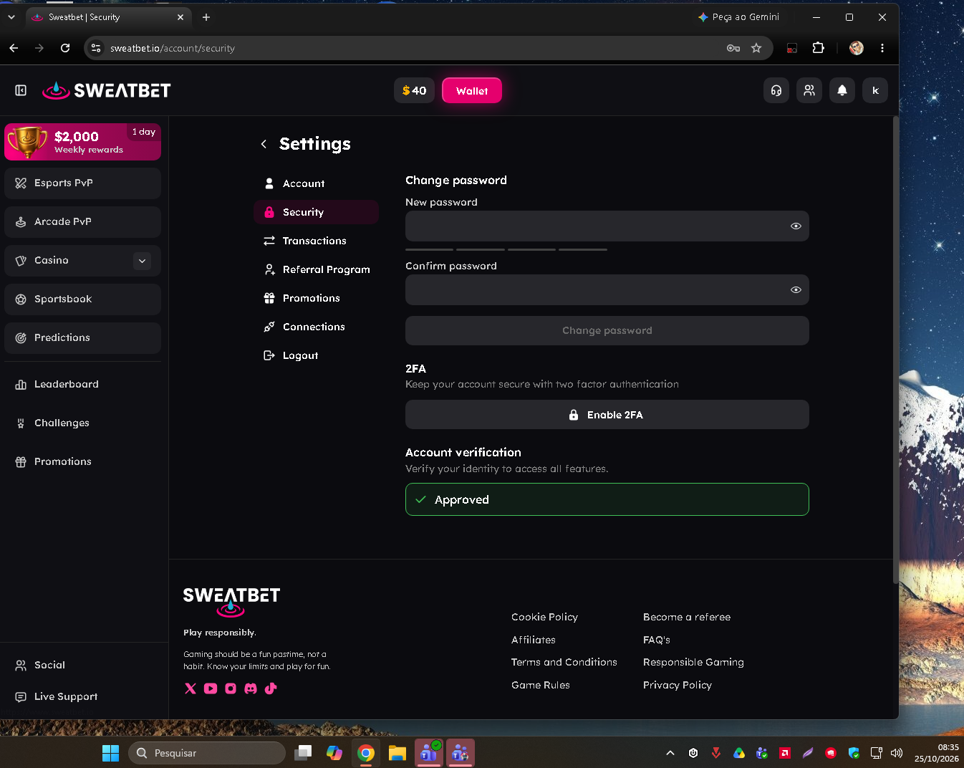Open Sweatbet's YouTube icon in footer

[211, 688]
